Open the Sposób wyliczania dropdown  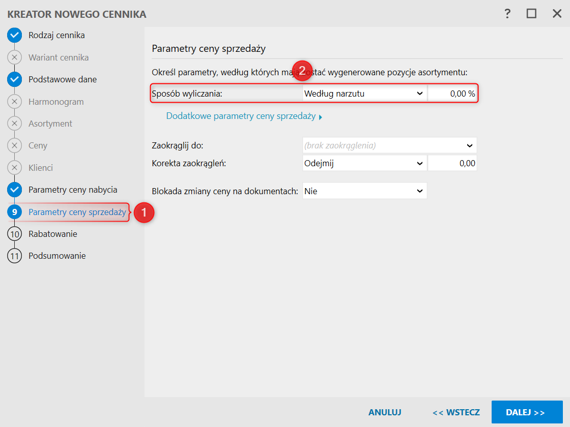tap(364, 94)
